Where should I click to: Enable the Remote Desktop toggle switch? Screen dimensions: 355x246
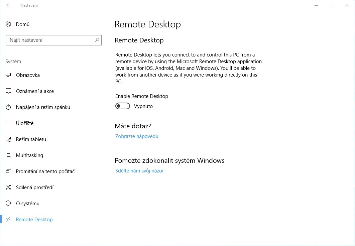click(122, 106)
